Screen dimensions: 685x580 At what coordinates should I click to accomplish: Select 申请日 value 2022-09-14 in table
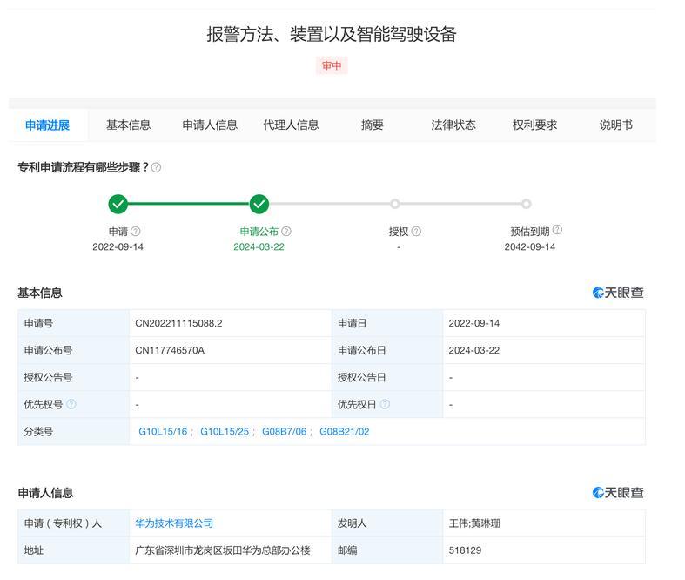[x=474, y=323]
